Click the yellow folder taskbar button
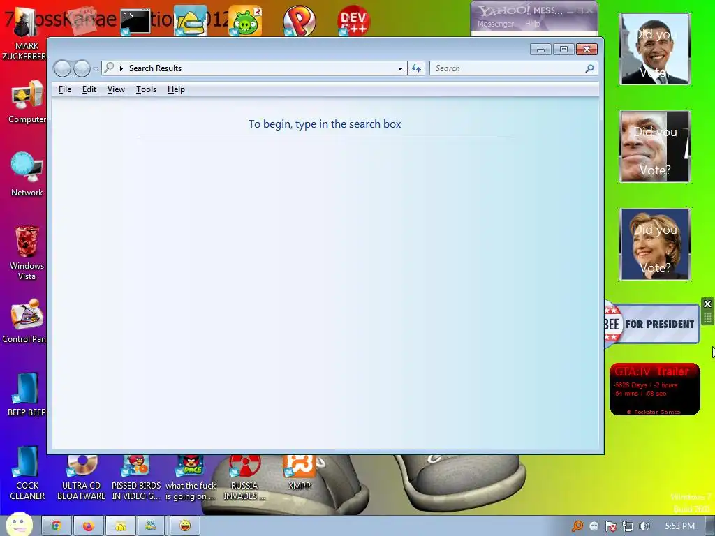 (120, 526)
